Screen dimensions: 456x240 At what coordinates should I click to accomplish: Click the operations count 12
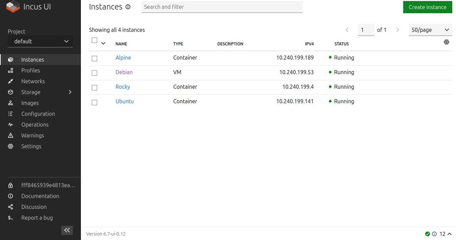442,234
